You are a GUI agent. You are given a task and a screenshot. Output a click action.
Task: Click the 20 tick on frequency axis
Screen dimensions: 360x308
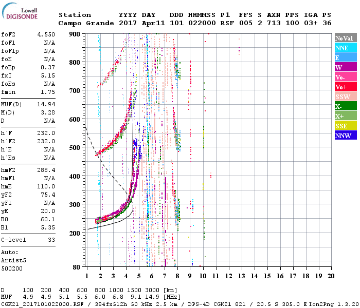[331, 276]
